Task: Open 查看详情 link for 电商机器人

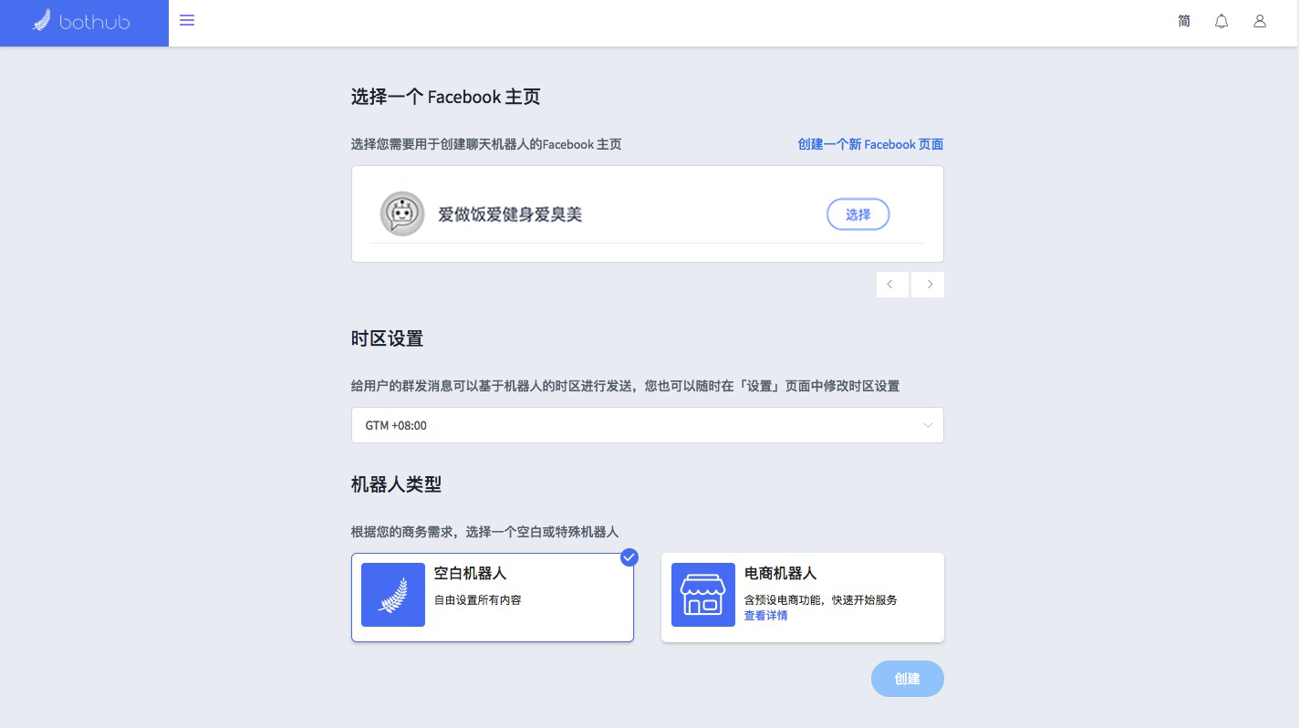Action: point(766,616)
